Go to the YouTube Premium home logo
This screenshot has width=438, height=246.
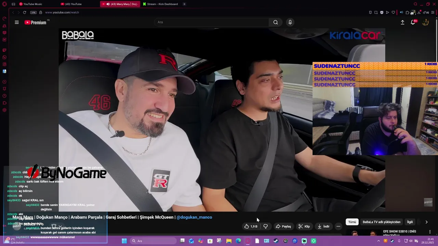(36, 22)
